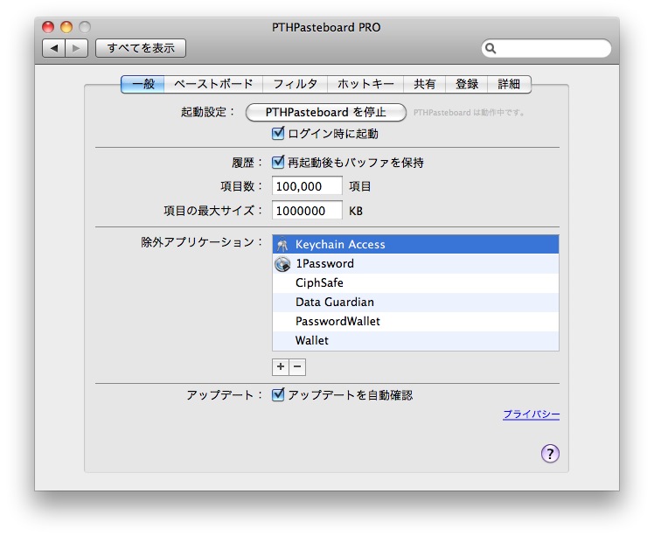The width and height of the screenshot is (654, 543).
Task: Click the plus button to add application
Action: 281,367
